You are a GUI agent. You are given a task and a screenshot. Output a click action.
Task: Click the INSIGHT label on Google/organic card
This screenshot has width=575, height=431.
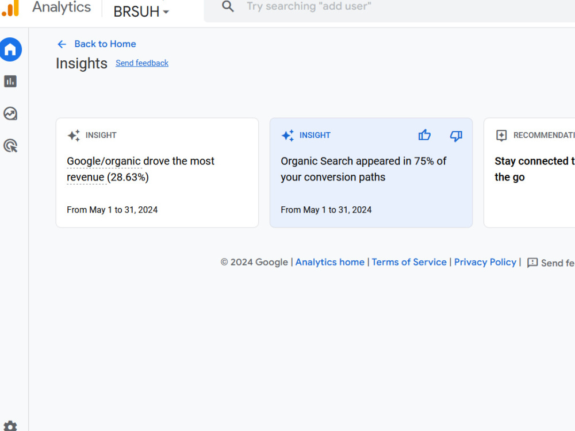click(x=101, y=135)
